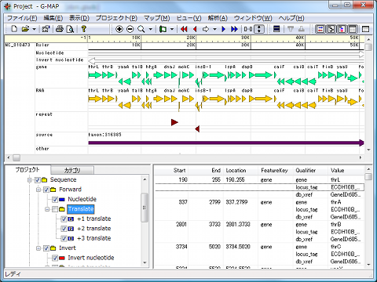
Task: Click the New document toolbar icon
Action: (14, 29)
